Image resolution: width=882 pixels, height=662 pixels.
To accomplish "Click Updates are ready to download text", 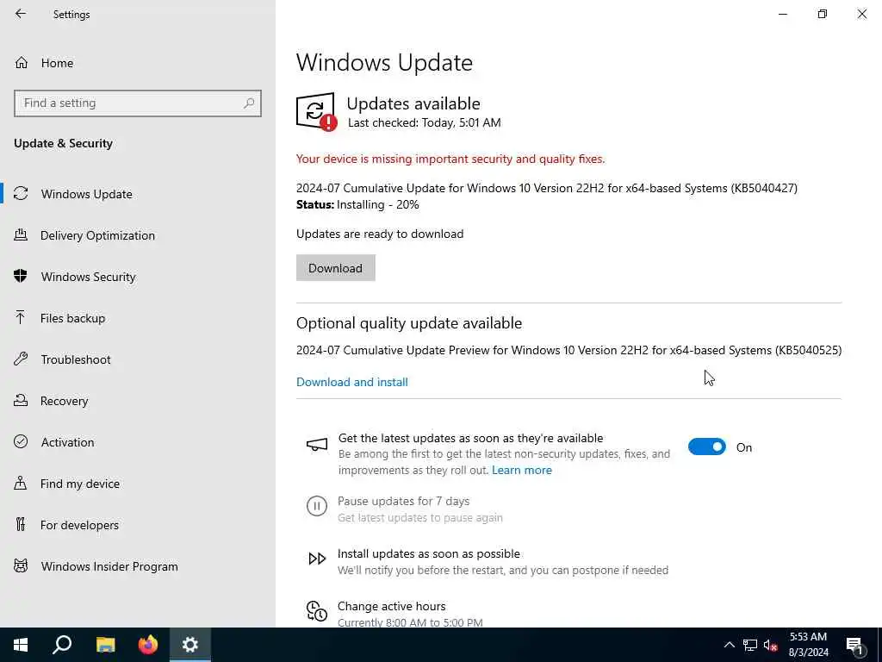I will coord(380,234).
